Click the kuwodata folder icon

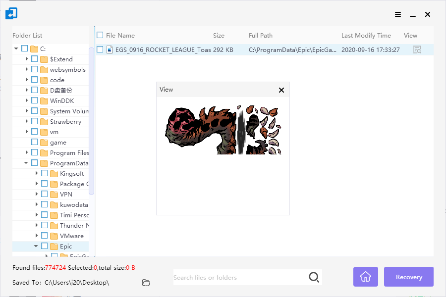pos(54,205)
